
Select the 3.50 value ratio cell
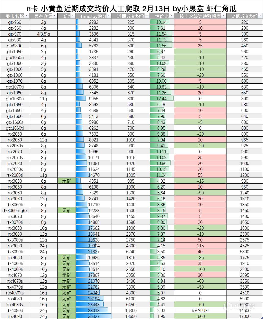tap(162, 252)
